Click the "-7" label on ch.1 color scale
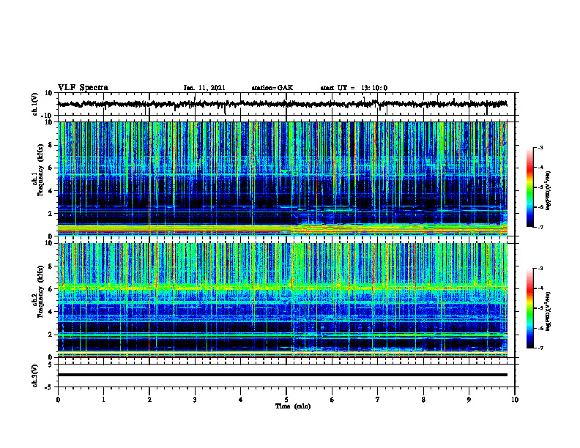580x448 pixels. [540, 227]
